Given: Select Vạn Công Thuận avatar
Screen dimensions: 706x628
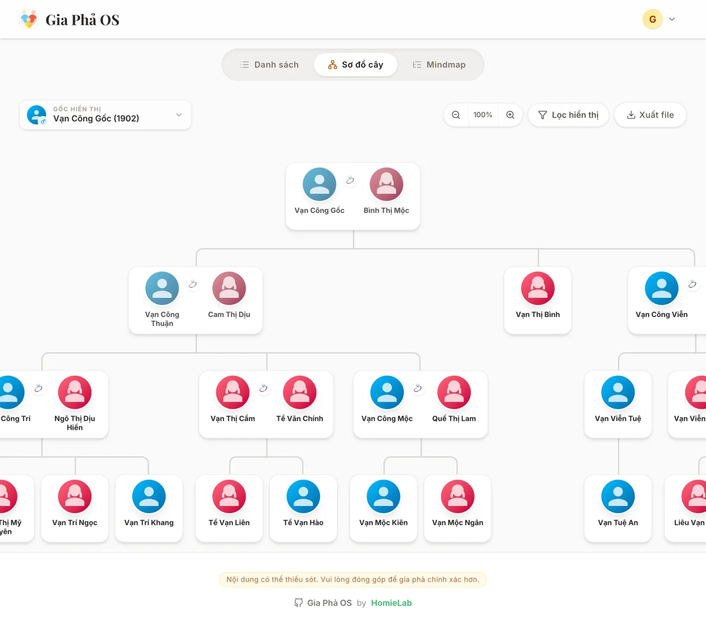Looking at the screenshot, I should pyautogui.click(x=162, y=288).
